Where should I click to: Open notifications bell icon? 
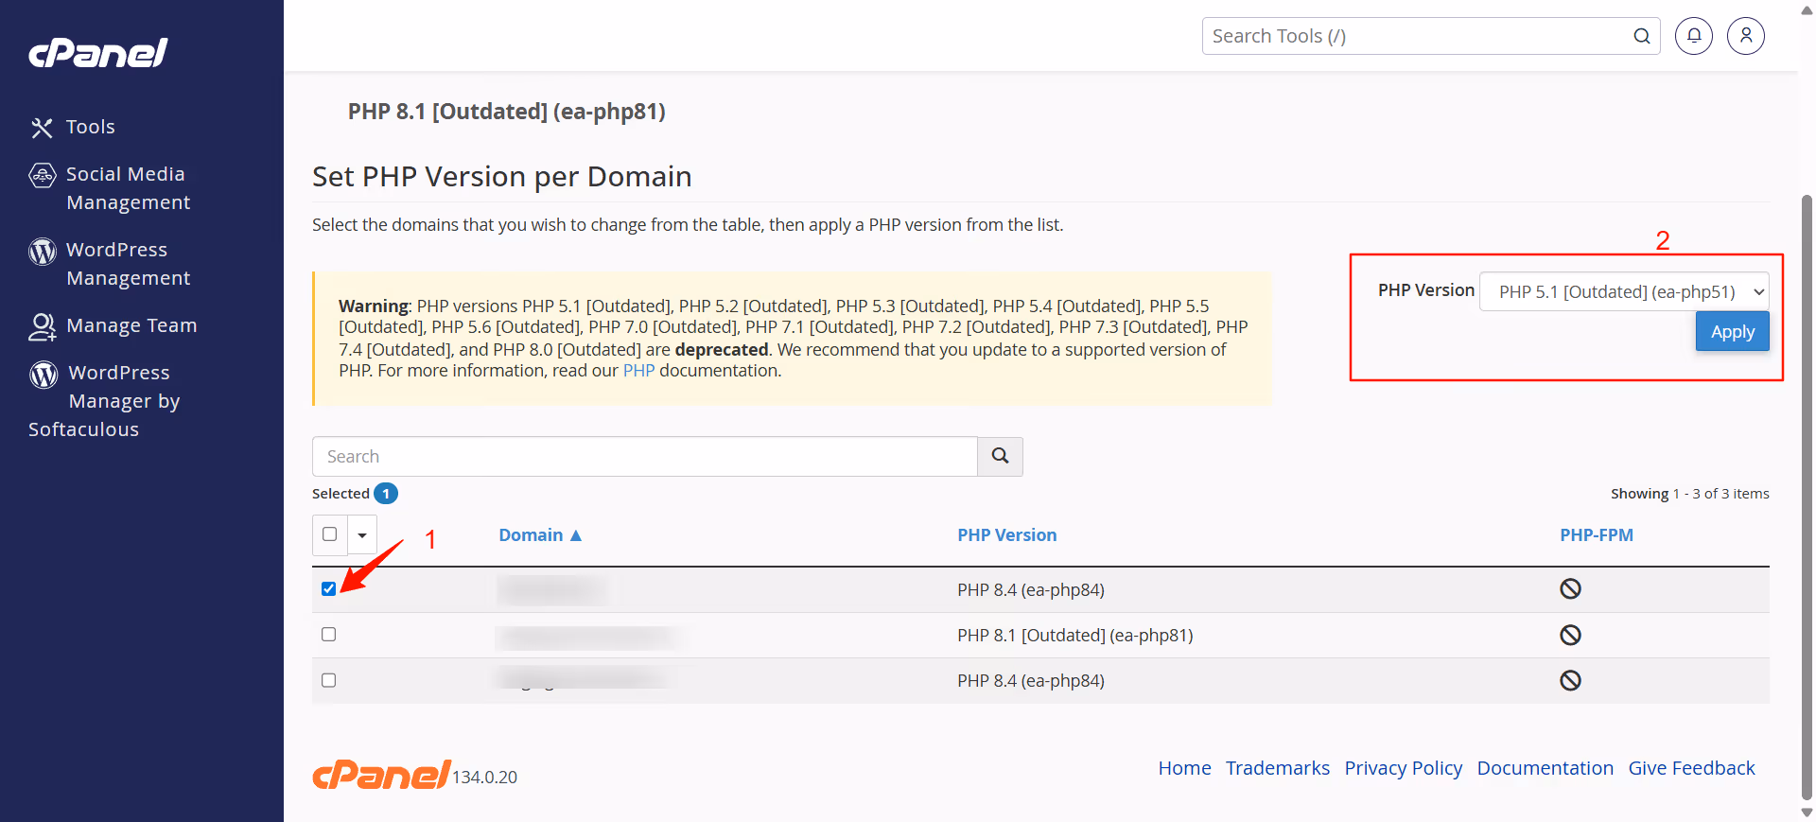pos(1694,36)
